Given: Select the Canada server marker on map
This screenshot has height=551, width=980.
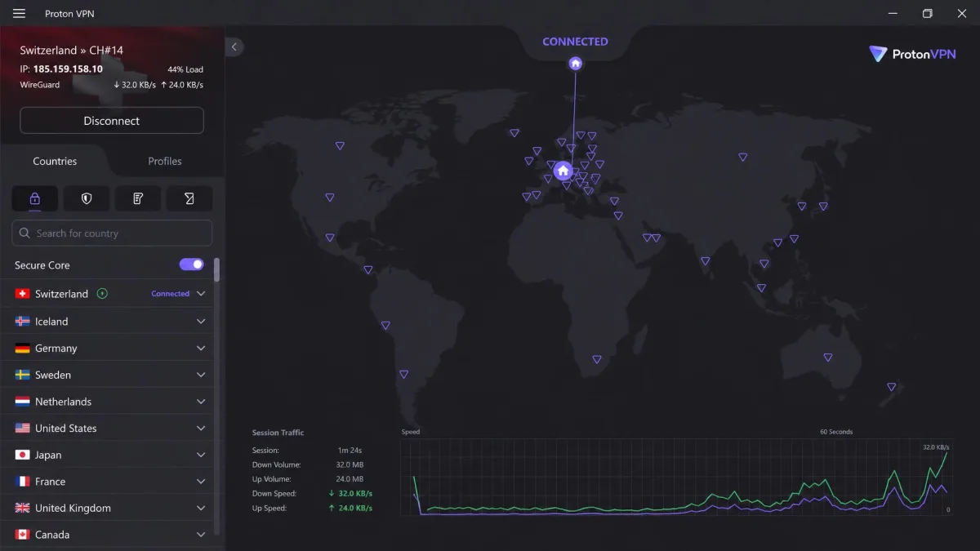Looking at the screenshot, I should click(340, 146).
